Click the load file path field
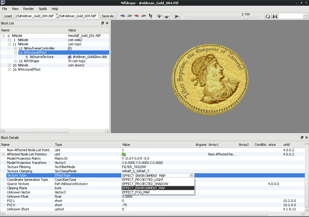 [36, 16]
